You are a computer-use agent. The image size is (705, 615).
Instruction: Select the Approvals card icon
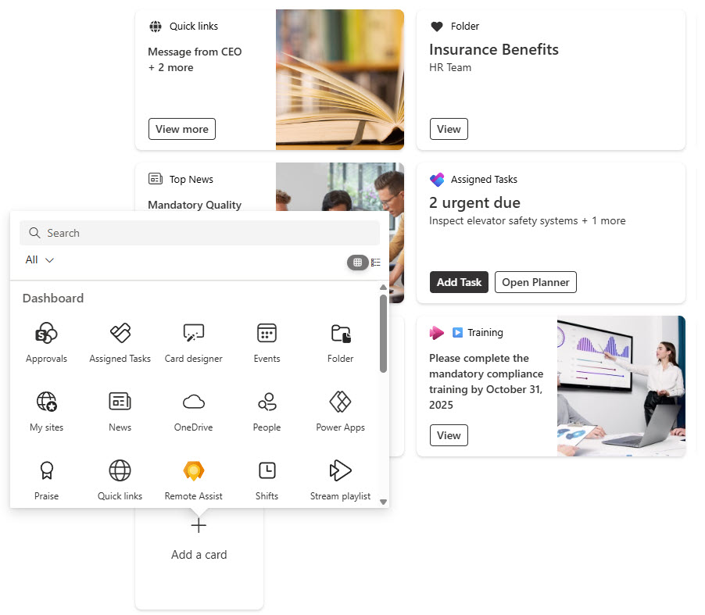[x=46, y=333]
